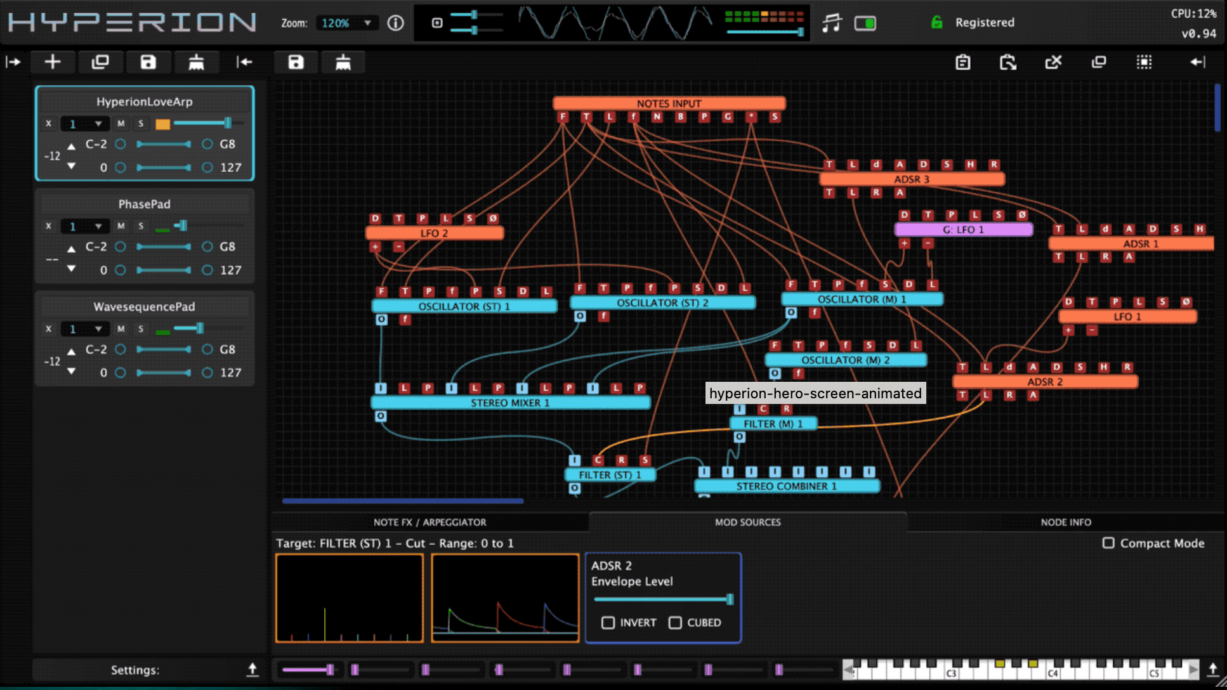
Task: Enable the Compact Mode checkbox
Action: [1108, 543]
